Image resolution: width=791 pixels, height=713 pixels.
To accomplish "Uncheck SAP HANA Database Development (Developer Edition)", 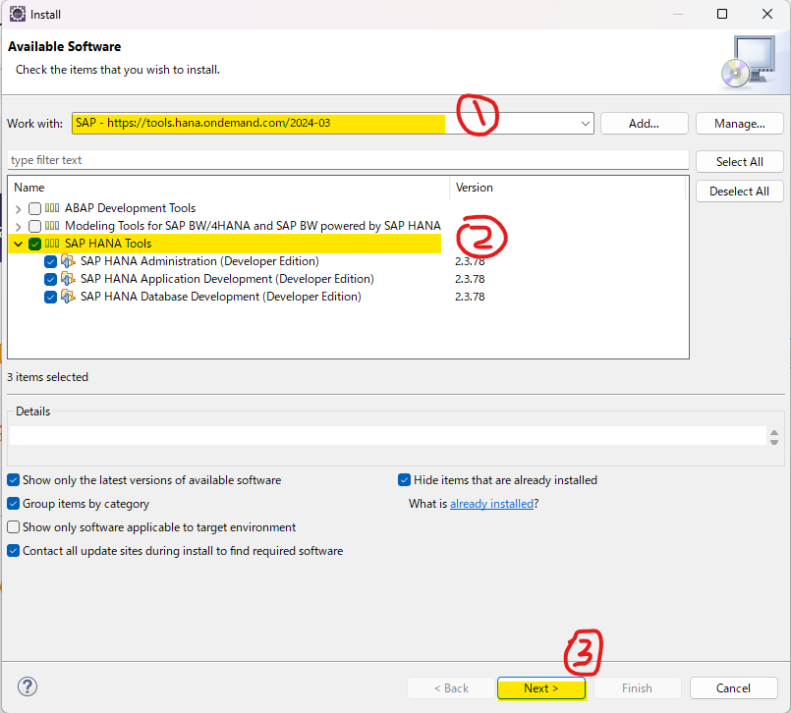I will pos(50,297).
